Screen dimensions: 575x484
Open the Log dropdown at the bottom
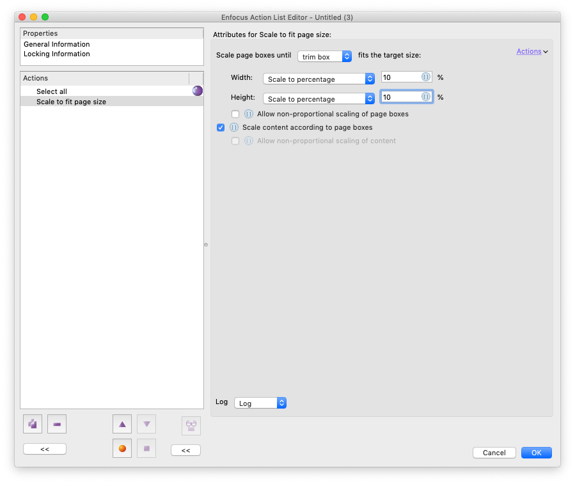tap(260, 403)
